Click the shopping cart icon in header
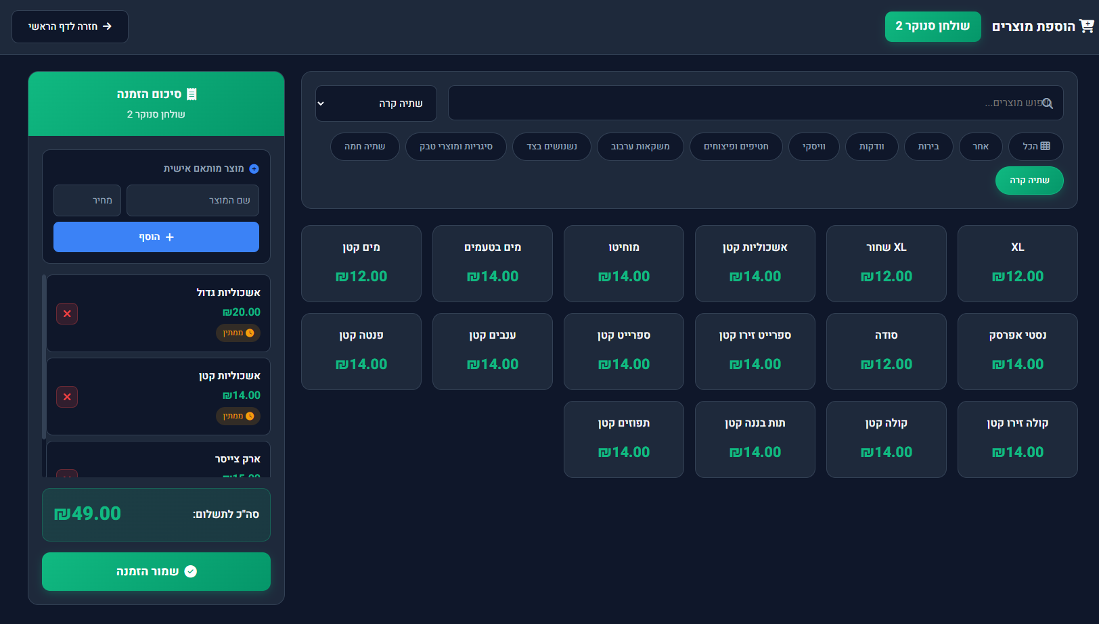This screenshot has height=624, width=1099. (x=1087, y=26)
